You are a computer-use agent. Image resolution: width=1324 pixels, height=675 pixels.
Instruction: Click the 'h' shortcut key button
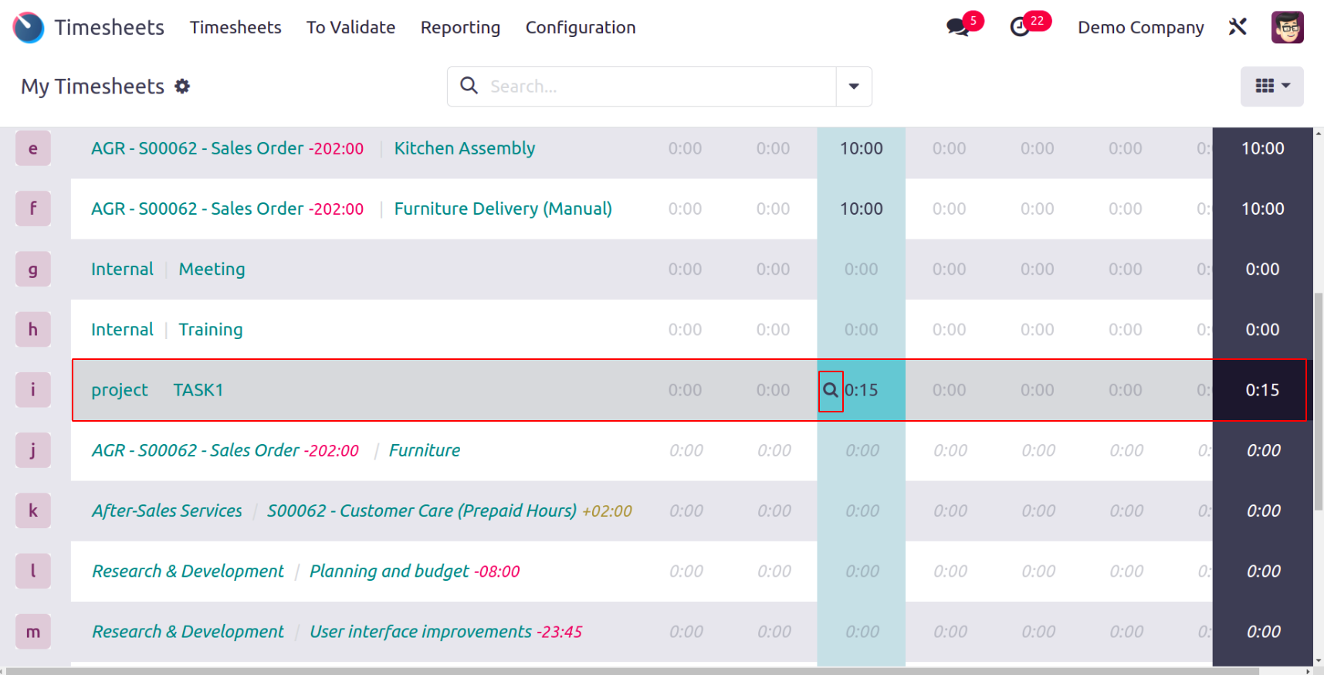coord(33,330)
